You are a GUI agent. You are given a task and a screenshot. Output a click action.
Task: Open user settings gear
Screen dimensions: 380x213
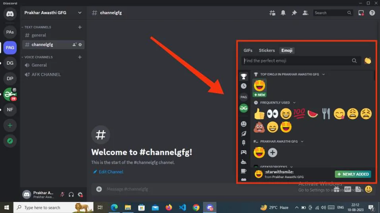[80, 194]
